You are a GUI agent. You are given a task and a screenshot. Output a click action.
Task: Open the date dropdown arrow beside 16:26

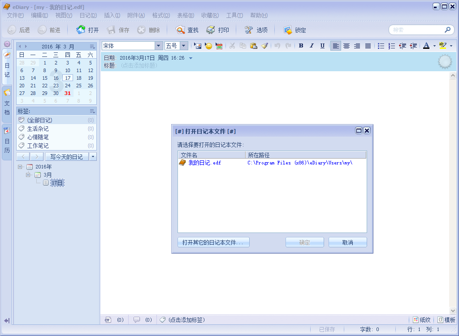pyautogui.click(x=191, y=58)
